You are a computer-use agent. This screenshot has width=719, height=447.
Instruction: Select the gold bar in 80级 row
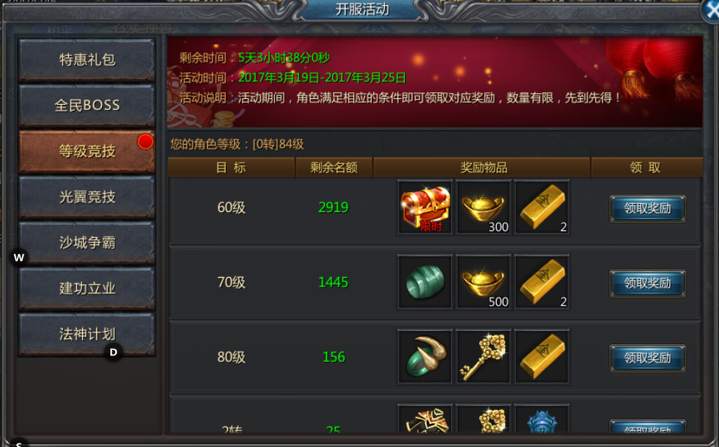(x=542, y=356)
